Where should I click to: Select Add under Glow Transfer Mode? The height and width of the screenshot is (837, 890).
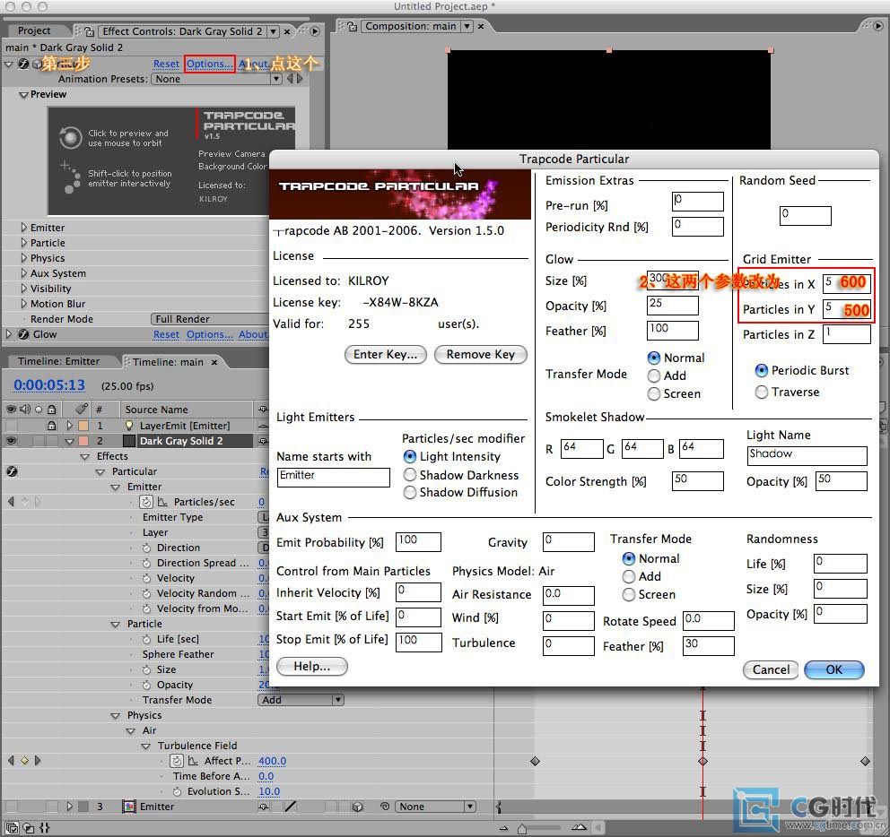[654, 376]
